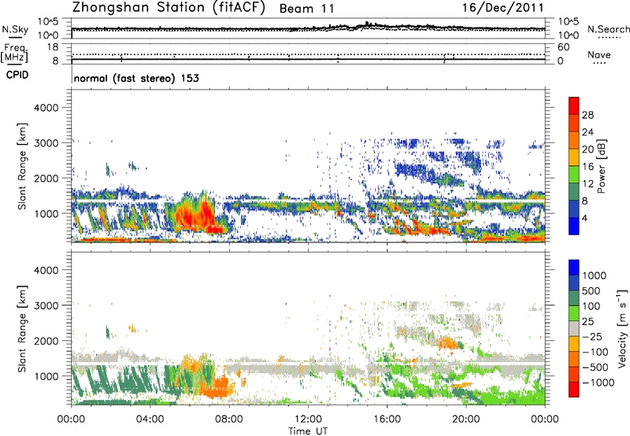Click '4000' tick on power panel axis
The width and height of the screenshot is (630, 436).
tap(46, 108)
